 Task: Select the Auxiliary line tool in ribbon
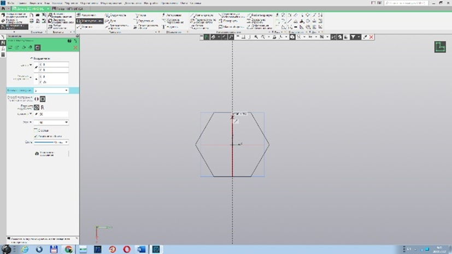point(117,27)
